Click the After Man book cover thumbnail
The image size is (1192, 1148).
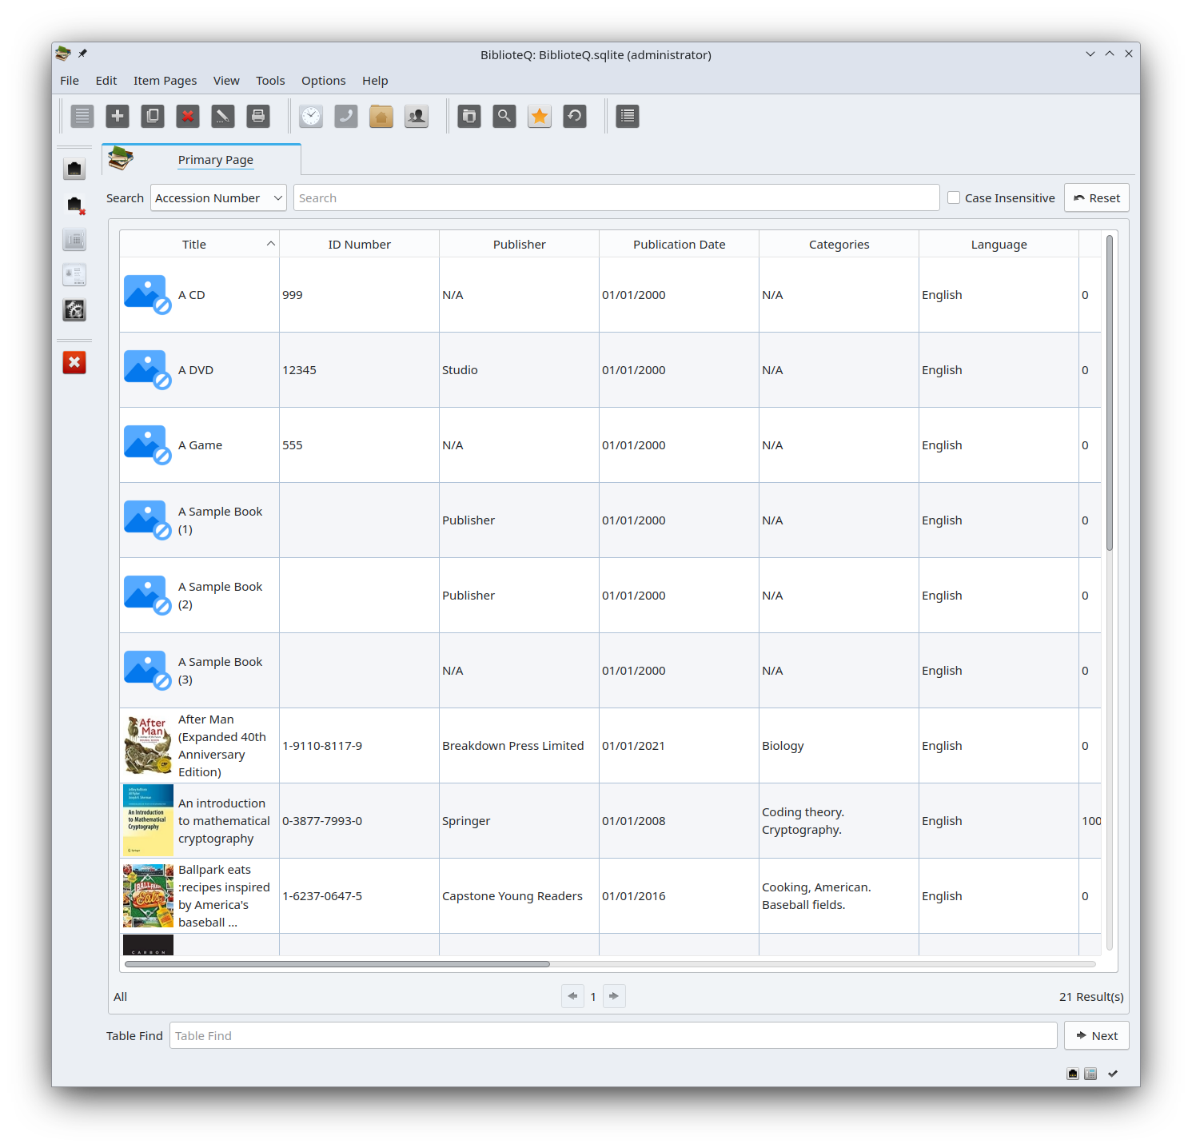pyautogui.click(x=148, y=746)
